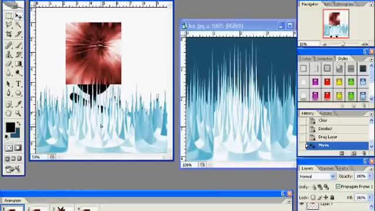Select the Dodge tool
375x211 pixels.
pyautogui.click(x=18, y=73)
